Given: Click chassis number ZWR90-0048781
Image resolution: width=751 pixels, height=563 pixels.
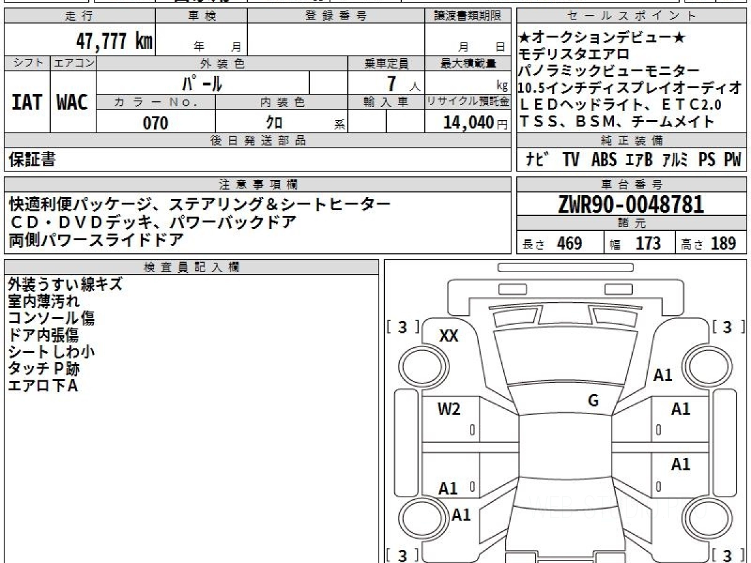Looking at the screenshot, I should (631, 204).
